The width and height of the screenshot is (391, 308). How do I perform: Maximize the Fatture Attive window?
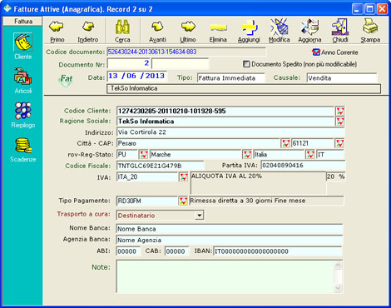click(369, 9)
